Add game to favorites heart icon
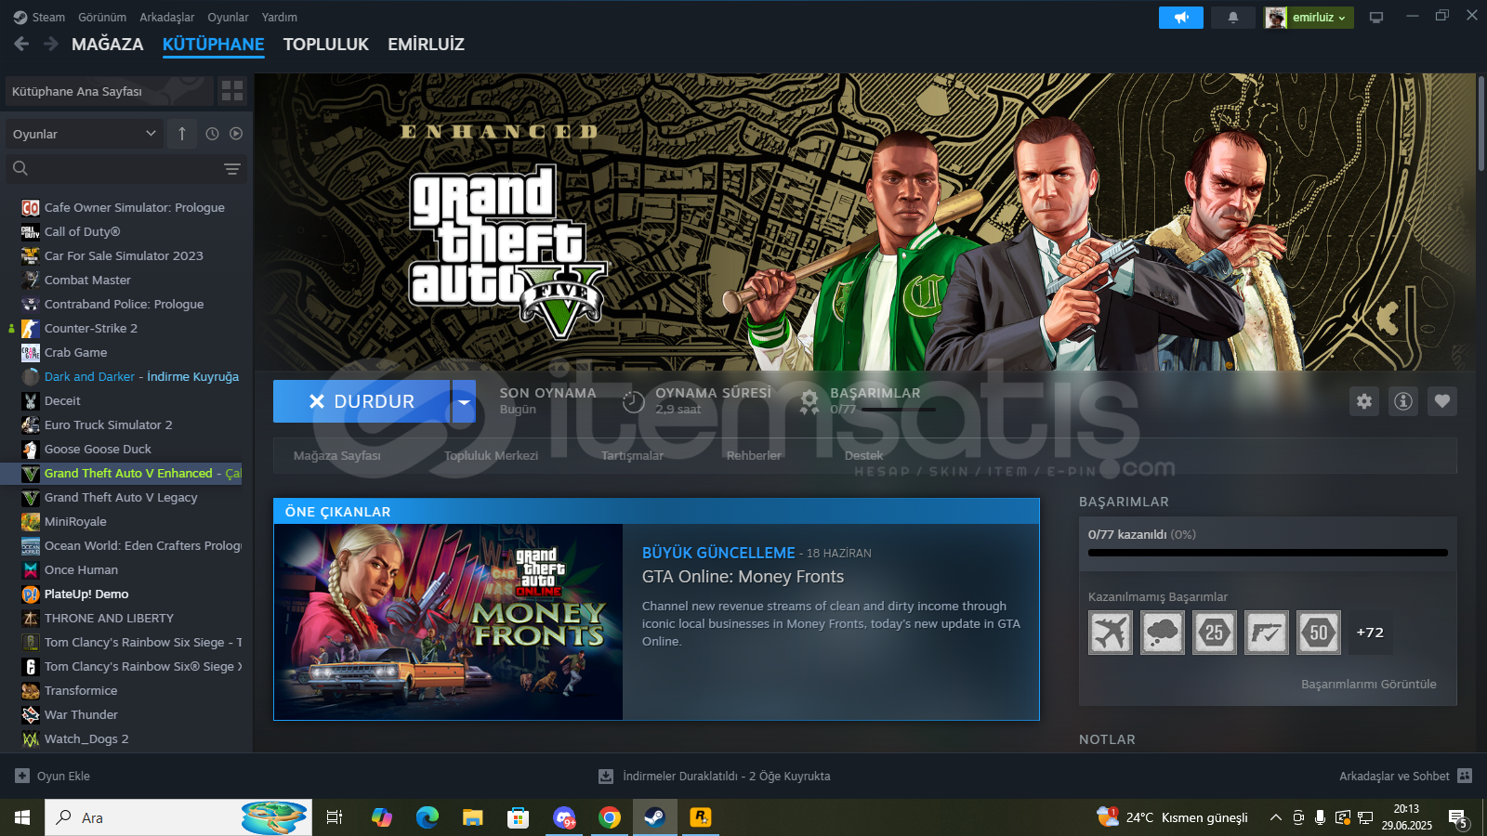This screenshot has width=1487, height=836. (1442, 401)
